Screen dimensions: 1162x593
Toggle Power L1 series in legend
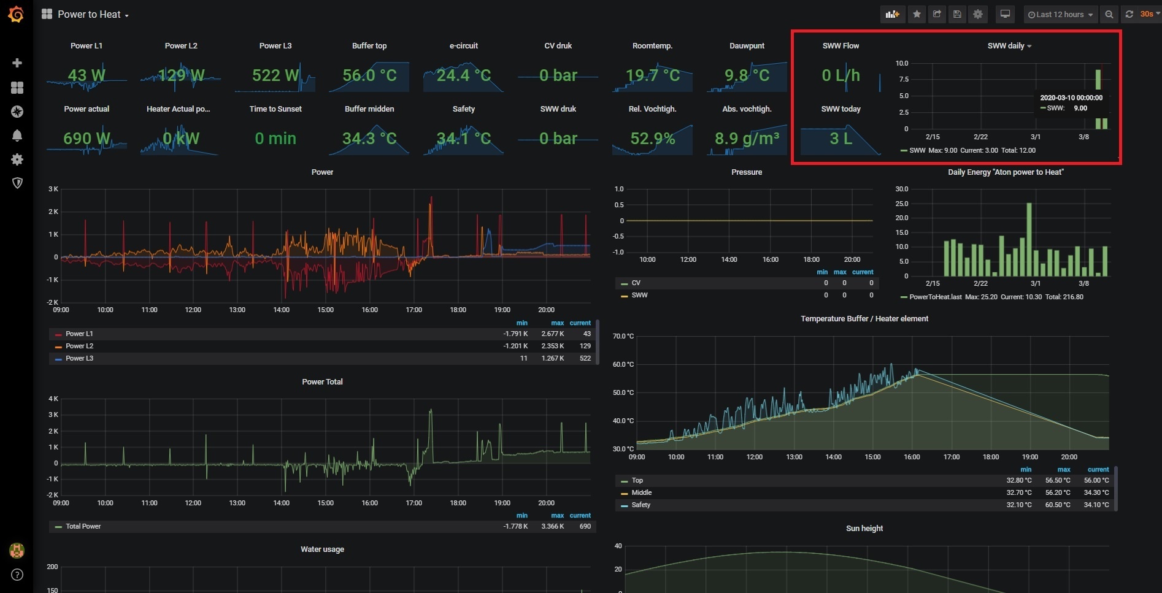click(x=79, y=334)
